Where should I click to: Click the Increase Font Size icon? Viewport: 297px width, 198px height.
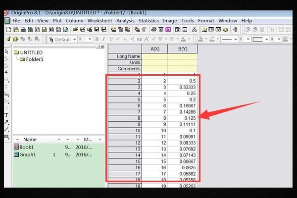tap(147, 39)
